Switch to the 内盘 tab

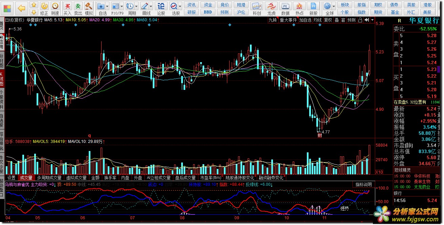coord(125,178)
